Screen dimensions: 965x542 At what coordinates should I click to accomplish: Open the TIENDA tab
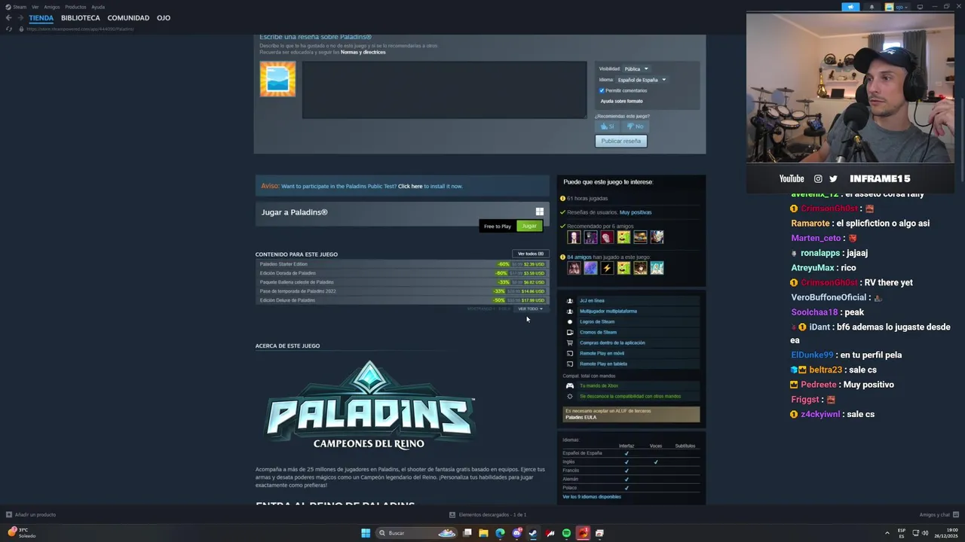(x=41, y=18)
